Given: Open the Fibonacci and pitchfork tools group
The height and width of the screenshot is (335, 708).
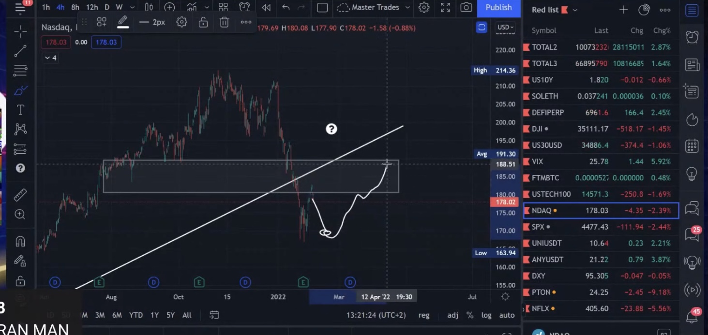Looking at the screenshot, I should coord(20,71).
